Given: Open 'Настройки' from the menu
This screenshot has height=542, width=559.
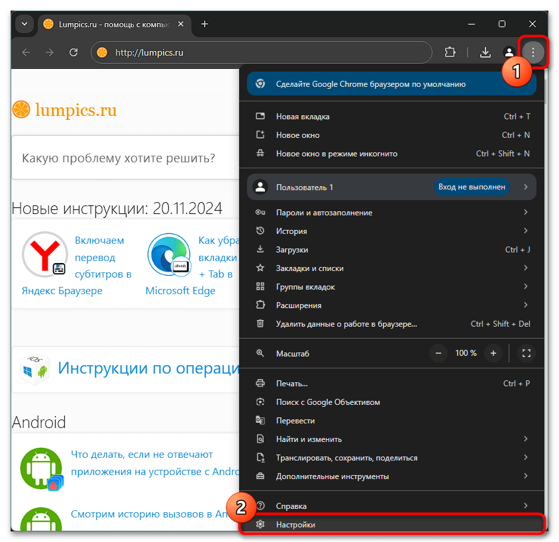Looking at the screenshot, I should [x=392, y=525].
